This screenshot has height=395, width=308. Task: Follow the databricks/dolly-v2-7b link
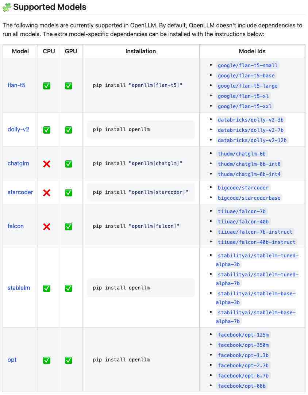251,130
